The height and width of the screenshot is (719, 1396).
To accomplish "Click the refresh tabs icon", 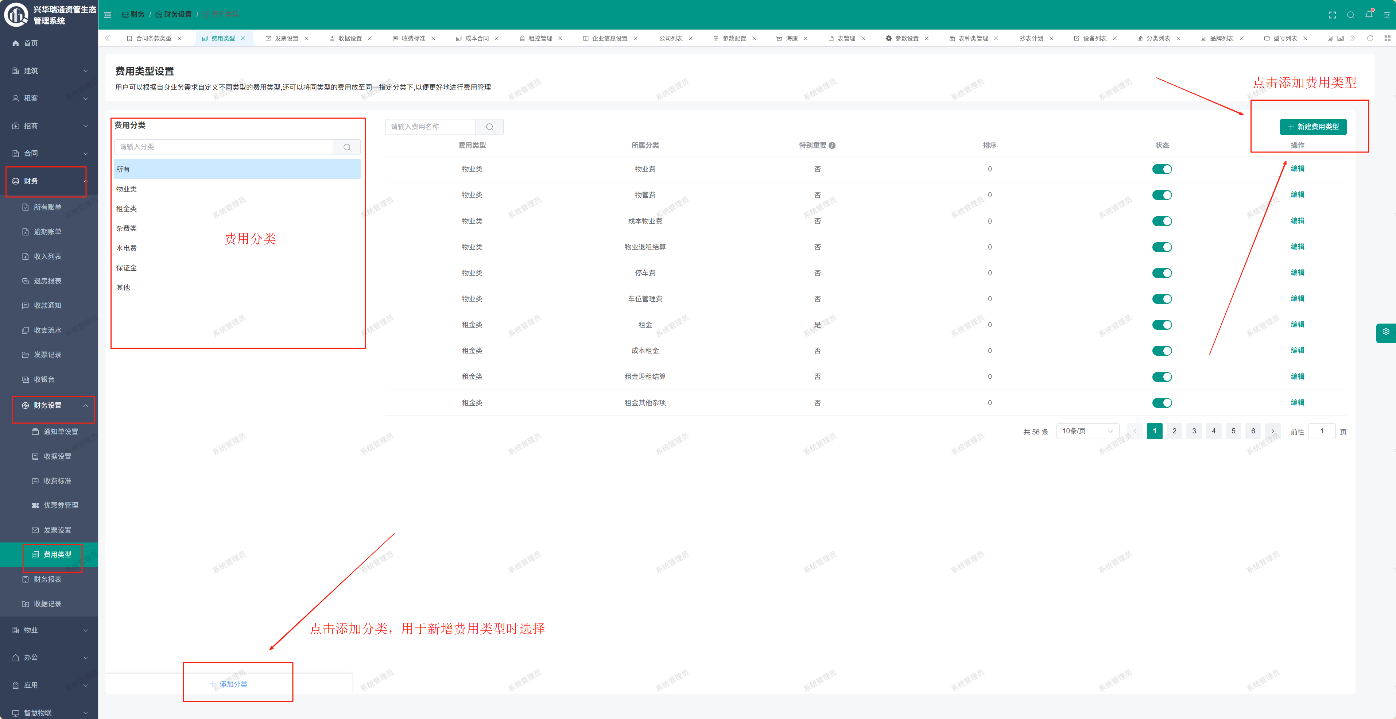I will [1369, 39].
